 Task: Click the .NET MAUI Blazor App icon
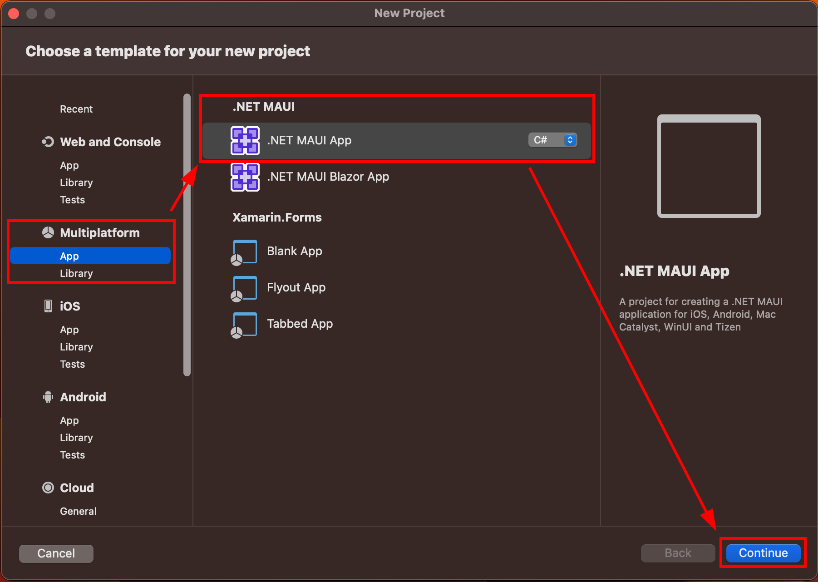(245, 177)
